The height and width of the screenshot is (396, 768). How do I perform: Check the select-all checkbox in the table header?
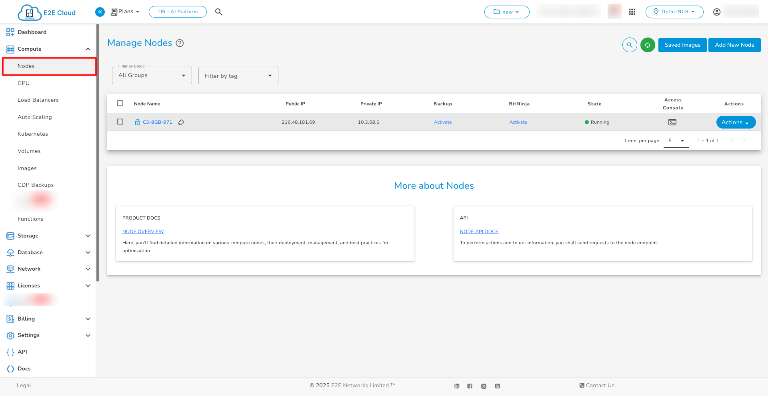120,103
